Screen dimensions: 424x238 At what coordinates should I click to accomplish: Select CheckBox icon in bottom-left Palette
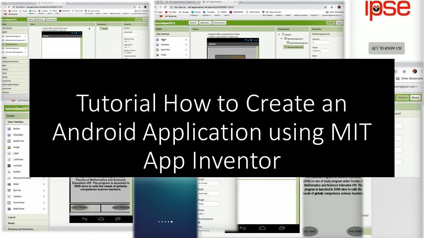pos(9,135)
